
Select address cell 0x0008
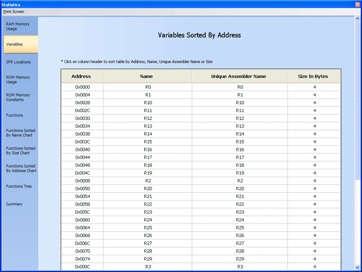click(x=82, y=181)
